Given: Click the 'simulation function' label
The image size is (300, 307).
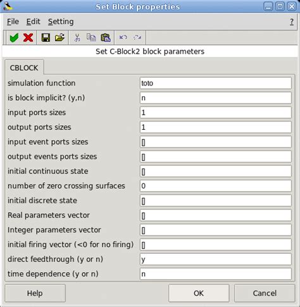Looking at the screenshot, I should pyautogui.click(x=42, y=83).
